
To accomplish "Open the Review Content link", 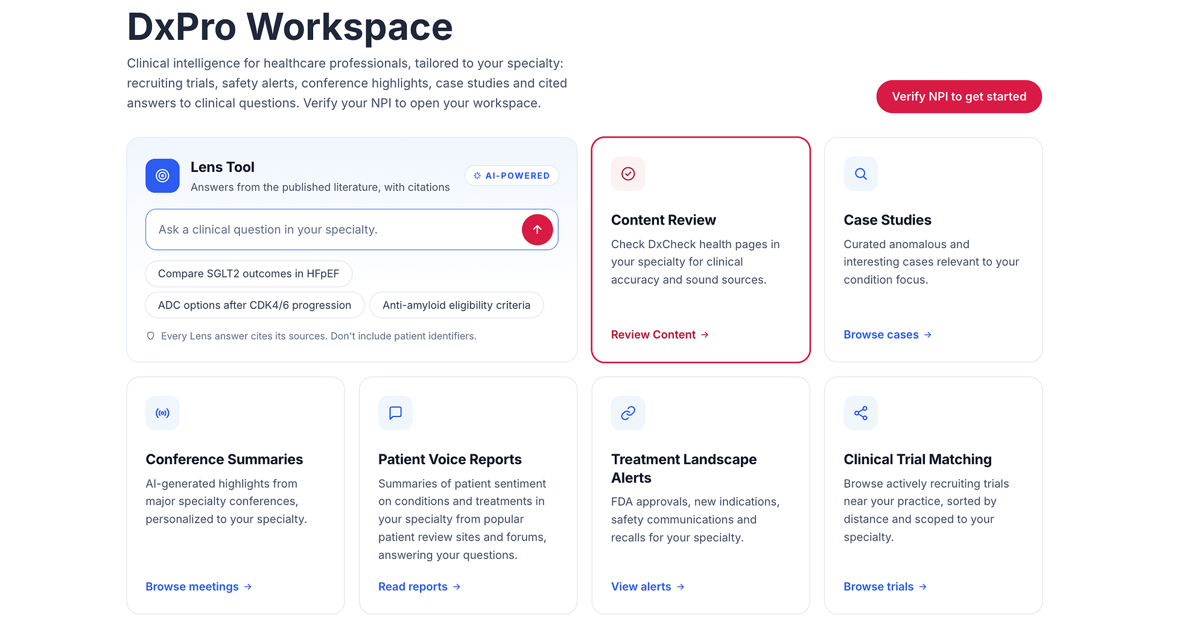I will (x=660, y=334).
